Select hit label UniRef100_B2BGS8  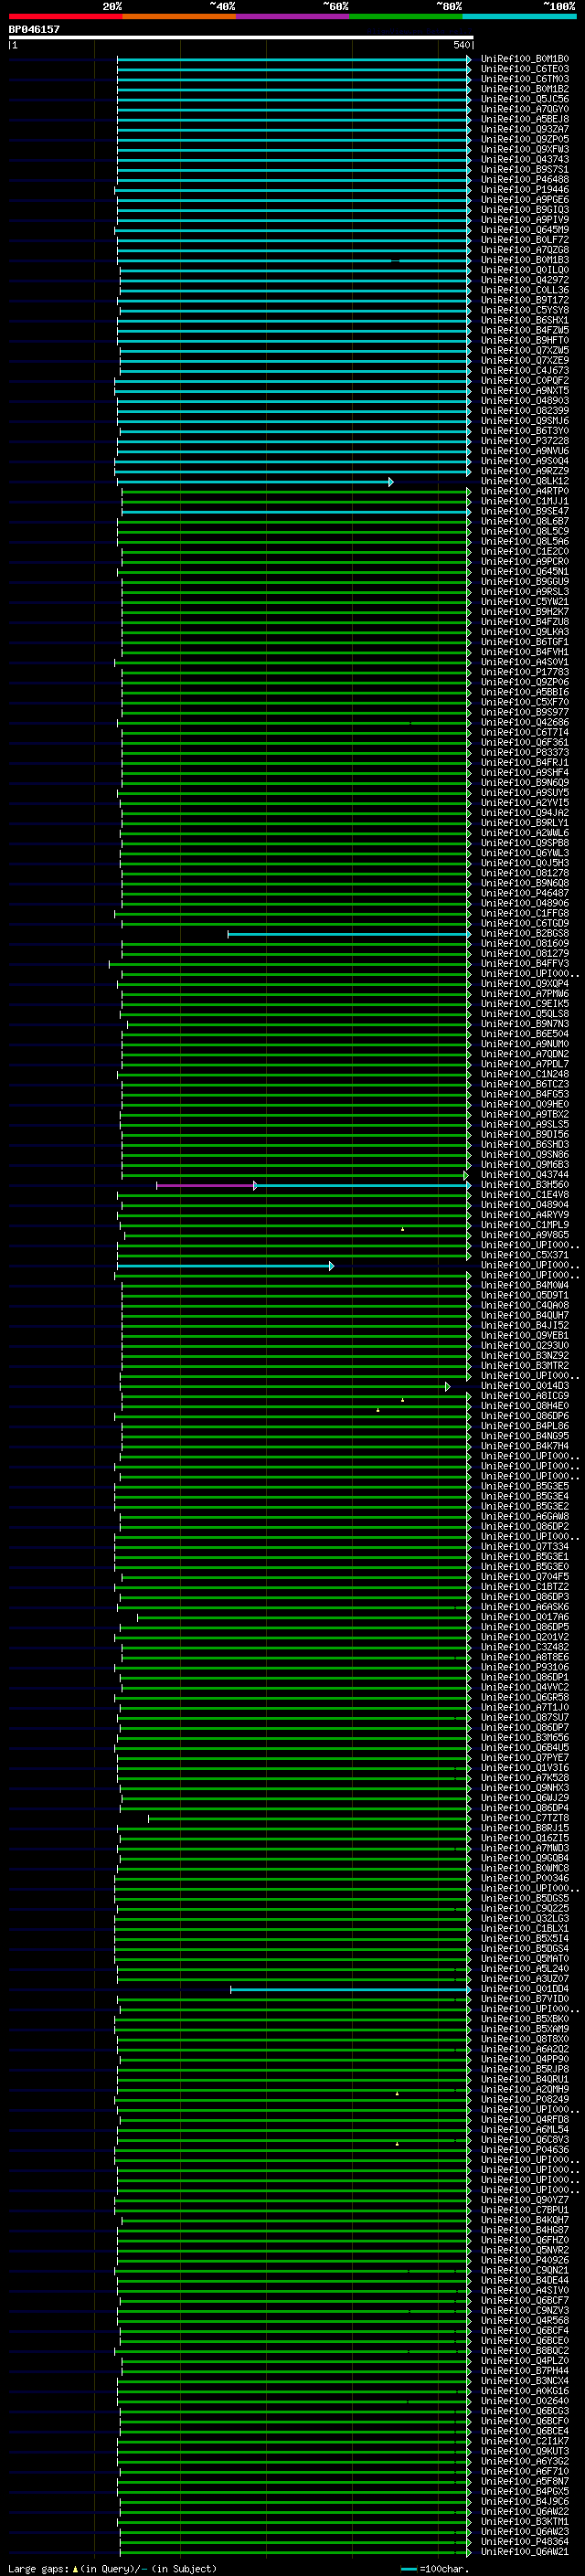525,934
